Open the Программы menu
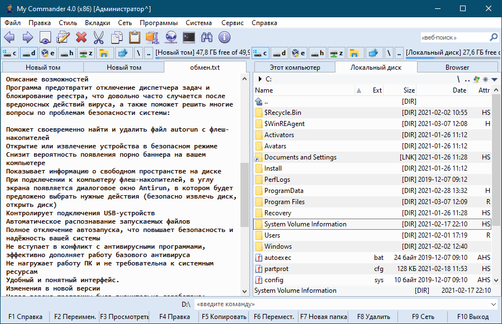This screenshot has height=324, width=502. (159, 23)
